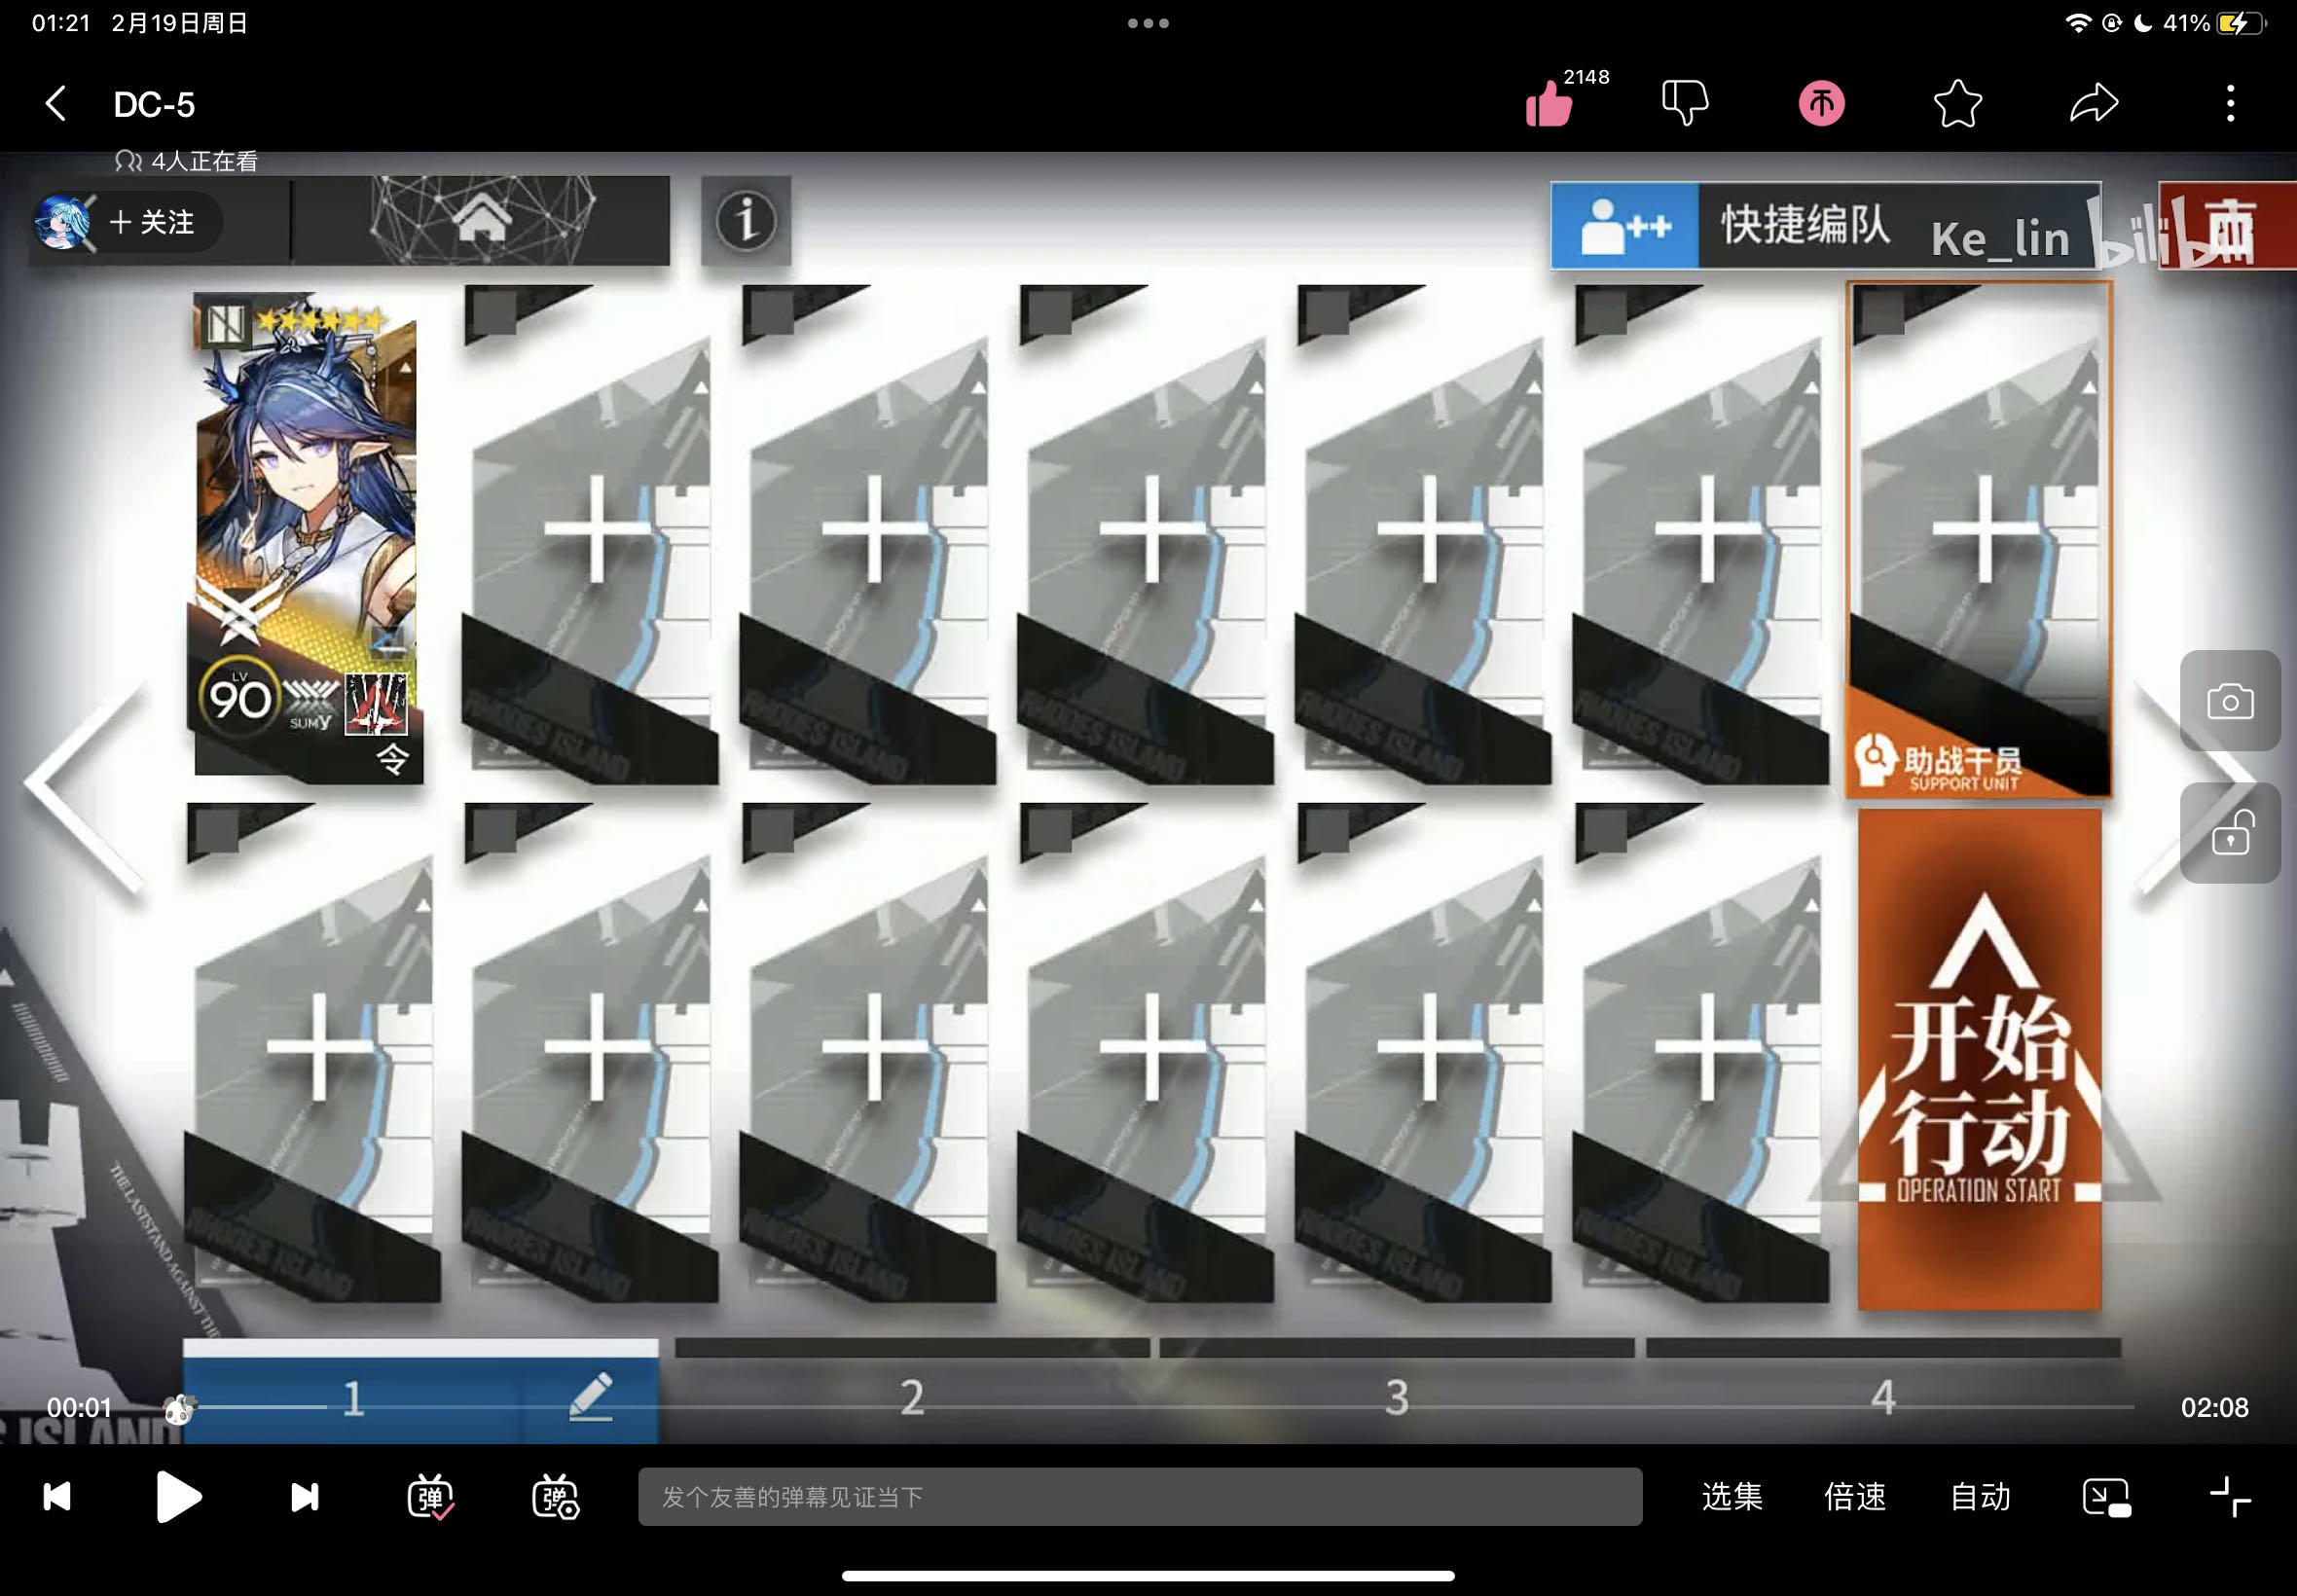The image size is (2297, 1596).
Task: Tap the battery indicator in status bar
Action: pyautogui.click(x=2240, y=23)
